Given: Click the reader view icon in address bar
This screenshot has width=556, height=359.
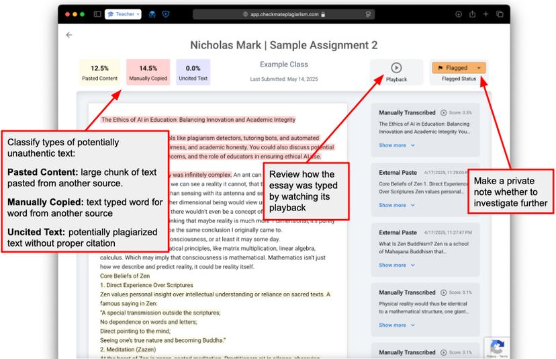Looking at the screenshot, I should tap(368, 14).
